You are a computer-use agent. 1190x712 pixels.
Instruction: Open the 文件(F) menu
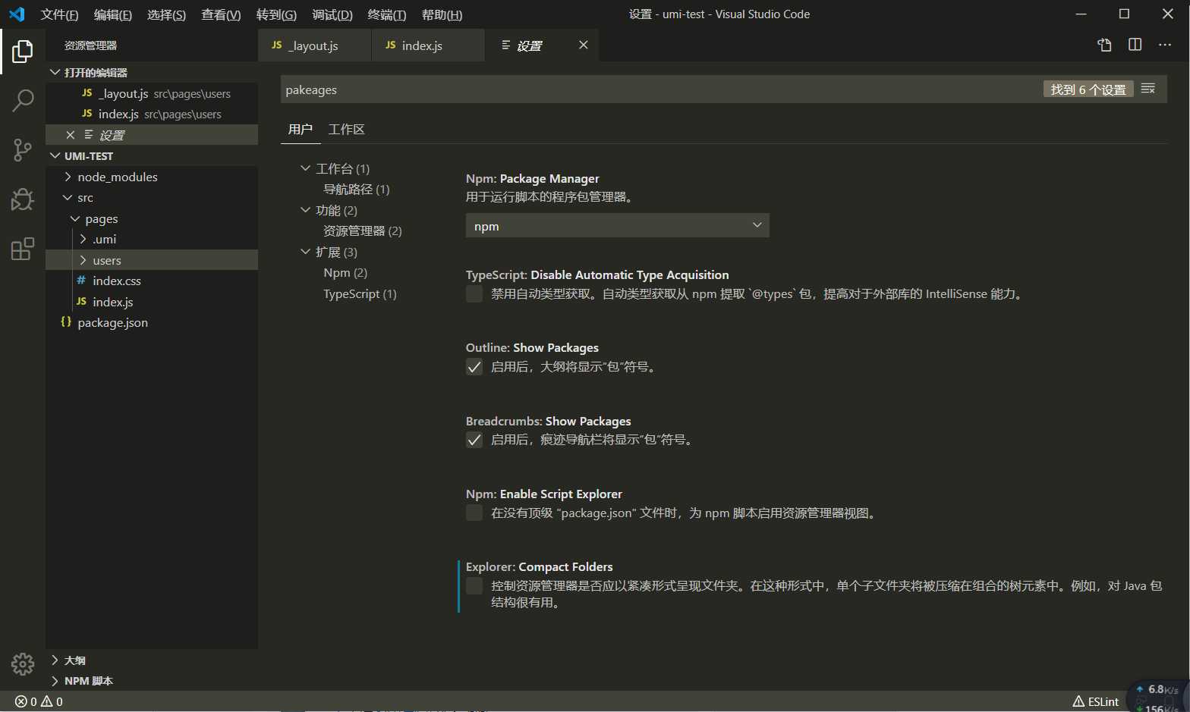tap(60, 14)
